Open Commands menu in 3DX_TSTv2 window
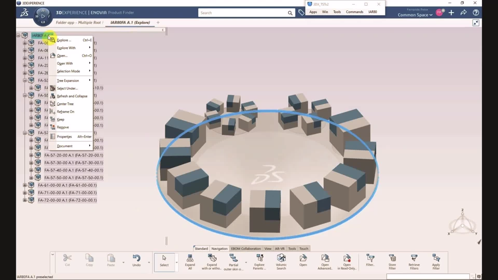 click(354, 12)
